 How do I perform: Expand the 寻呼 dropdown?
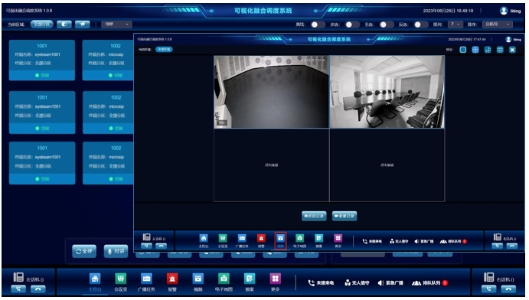(116, 24)
